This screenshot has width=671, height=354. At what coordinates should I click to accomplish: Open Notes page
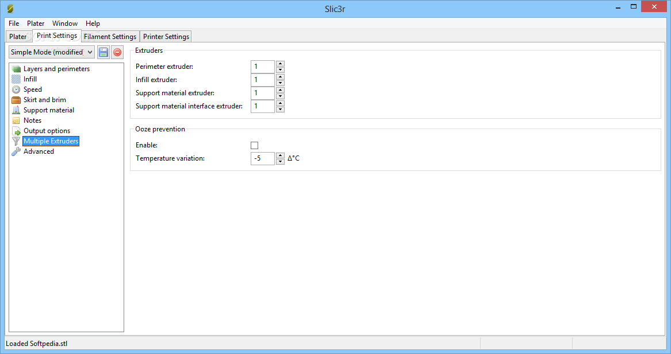click(x=33, y=120)
